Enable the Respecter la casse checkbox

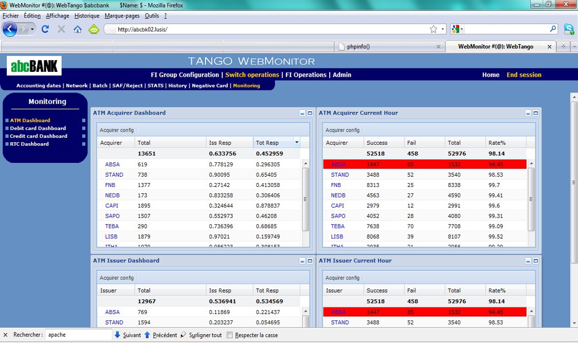point(230,335)
